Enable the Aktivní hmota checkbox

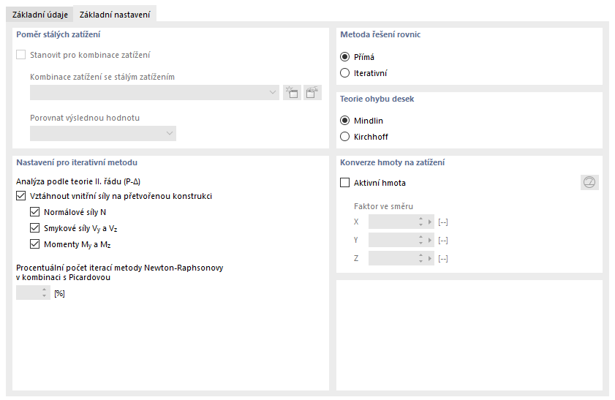click(x=346, y=183)
